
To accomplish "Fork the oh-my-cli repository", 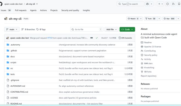I will (151, 19).
